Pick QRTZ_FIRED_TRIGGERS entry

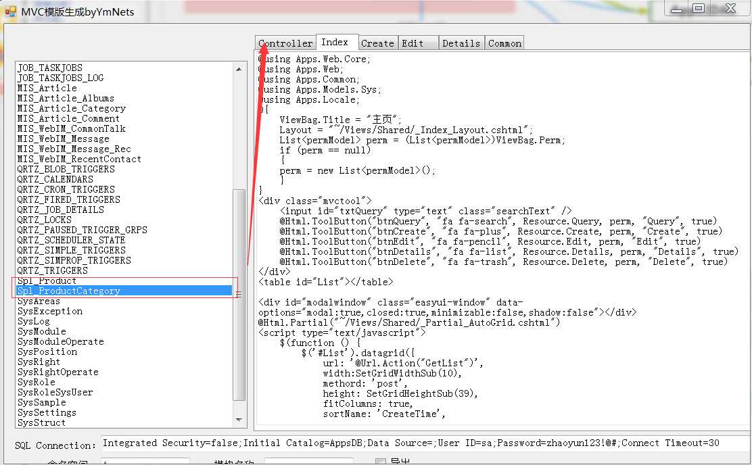tap(68, 199)
